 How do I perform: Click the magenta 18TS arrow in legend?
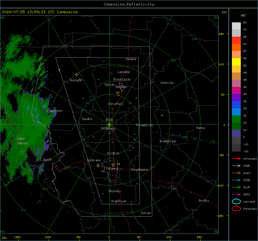pyautogui.click(x=236, y=195)
